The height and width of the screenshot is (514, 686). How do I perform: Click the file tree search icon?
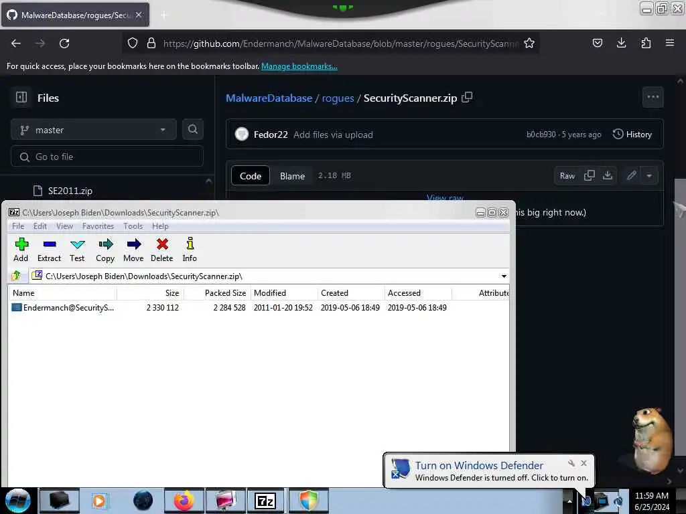tap(192, 130)
